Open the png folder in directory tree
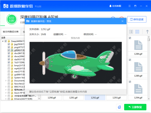This screenshot has height=113, width=151. pyautogui.click(x=19, y=47)
